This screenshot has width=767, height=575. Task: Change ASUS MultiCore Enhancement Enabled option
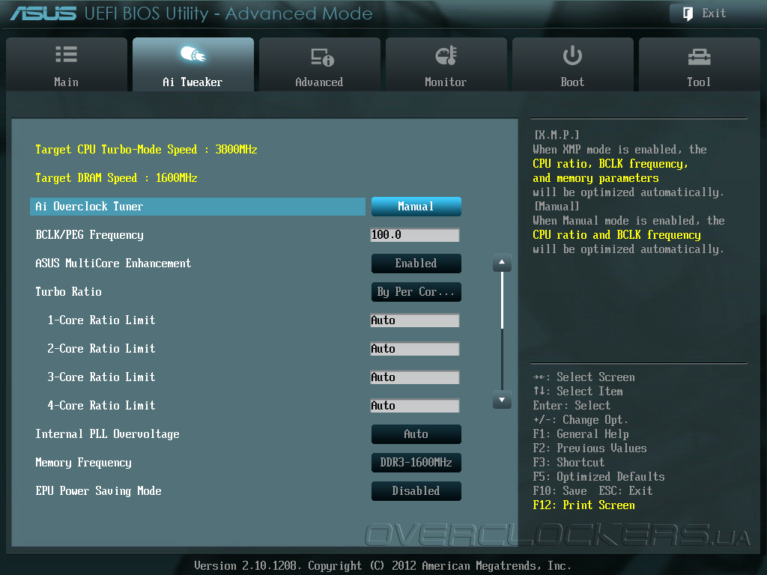coord(416,264)
